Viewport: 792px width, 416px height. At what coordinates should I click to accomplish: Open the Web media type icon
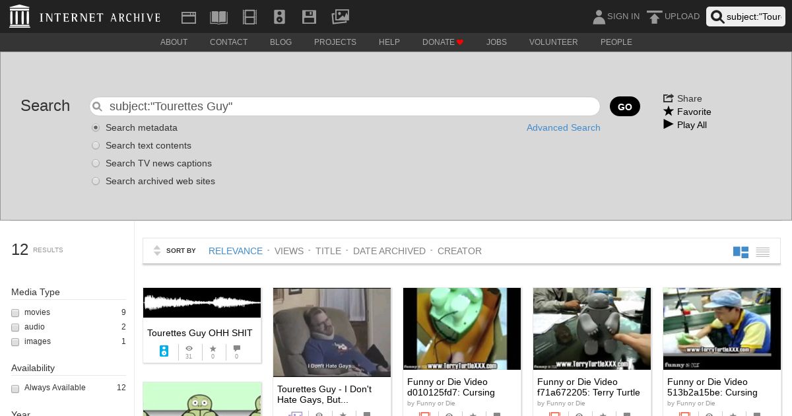point(189,17)
